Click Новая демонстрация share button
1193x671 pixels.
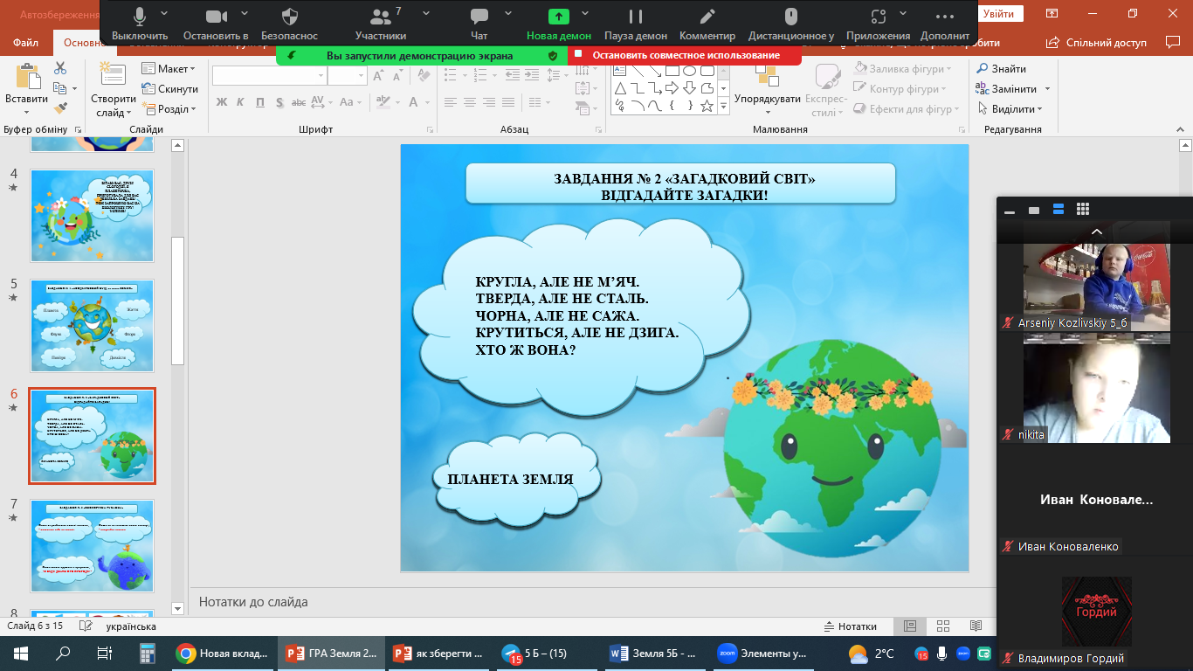pos(559,24)
